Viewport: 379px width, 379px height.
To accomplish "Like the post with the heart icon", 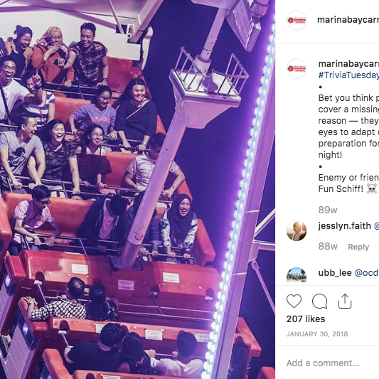I will coord(294,301).
